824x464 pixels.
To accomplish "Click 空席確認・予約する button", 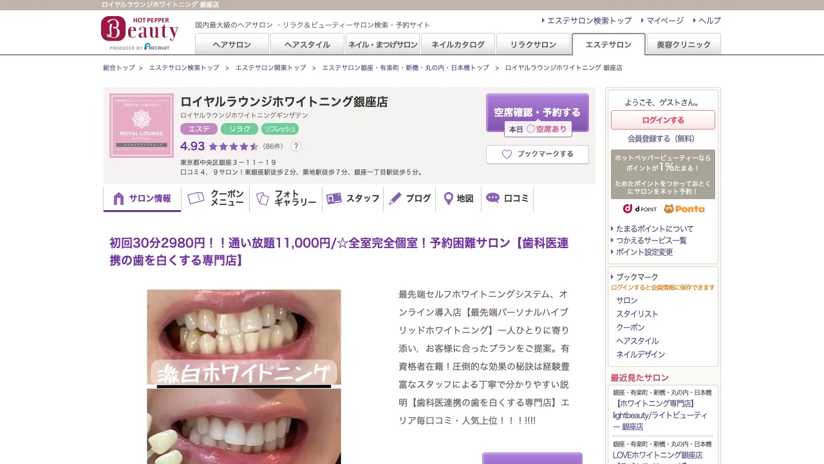I will (x=538, y=112).
